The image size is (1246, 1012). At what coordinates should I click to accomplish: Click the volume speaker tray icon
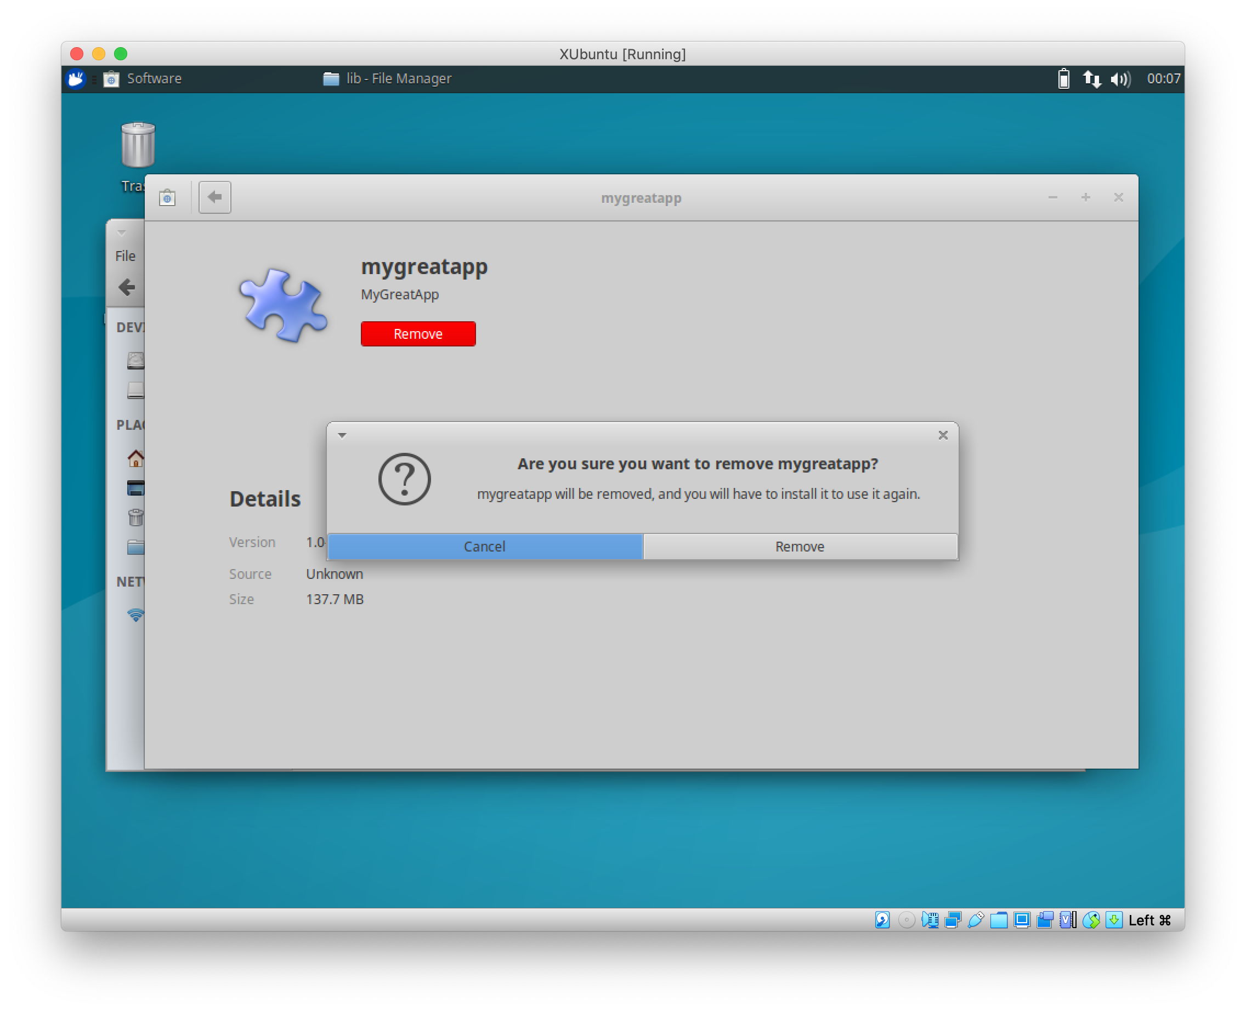[x=1119, y=78]
